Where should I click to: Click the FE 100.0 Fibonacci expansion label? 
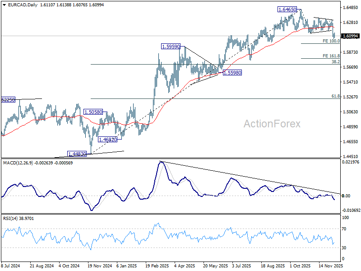[x=331, y=41]
